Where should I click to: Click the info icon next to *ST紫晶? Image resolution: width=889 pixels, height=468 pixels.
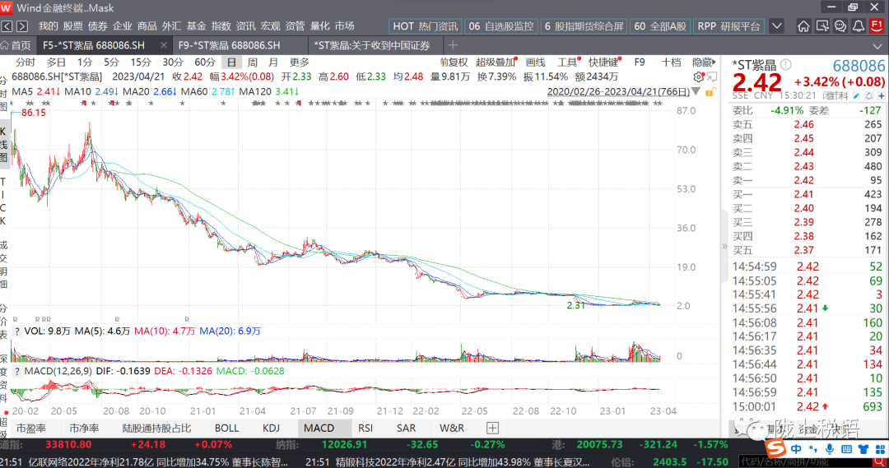click(x=786, y=65)
